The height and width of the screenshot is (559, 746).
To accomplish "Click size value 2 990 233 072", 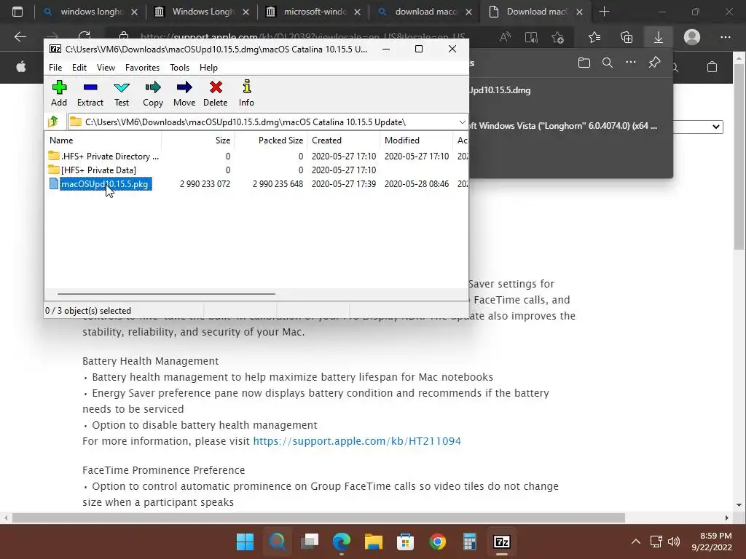I will pos(205,184).
